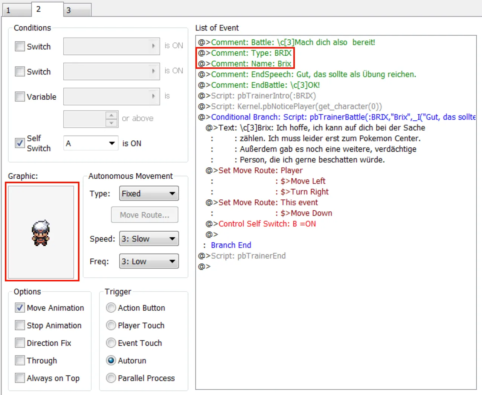Click the Variable selector field
The height and width of the screenshot is (395, 482).
tap(111, 96)
